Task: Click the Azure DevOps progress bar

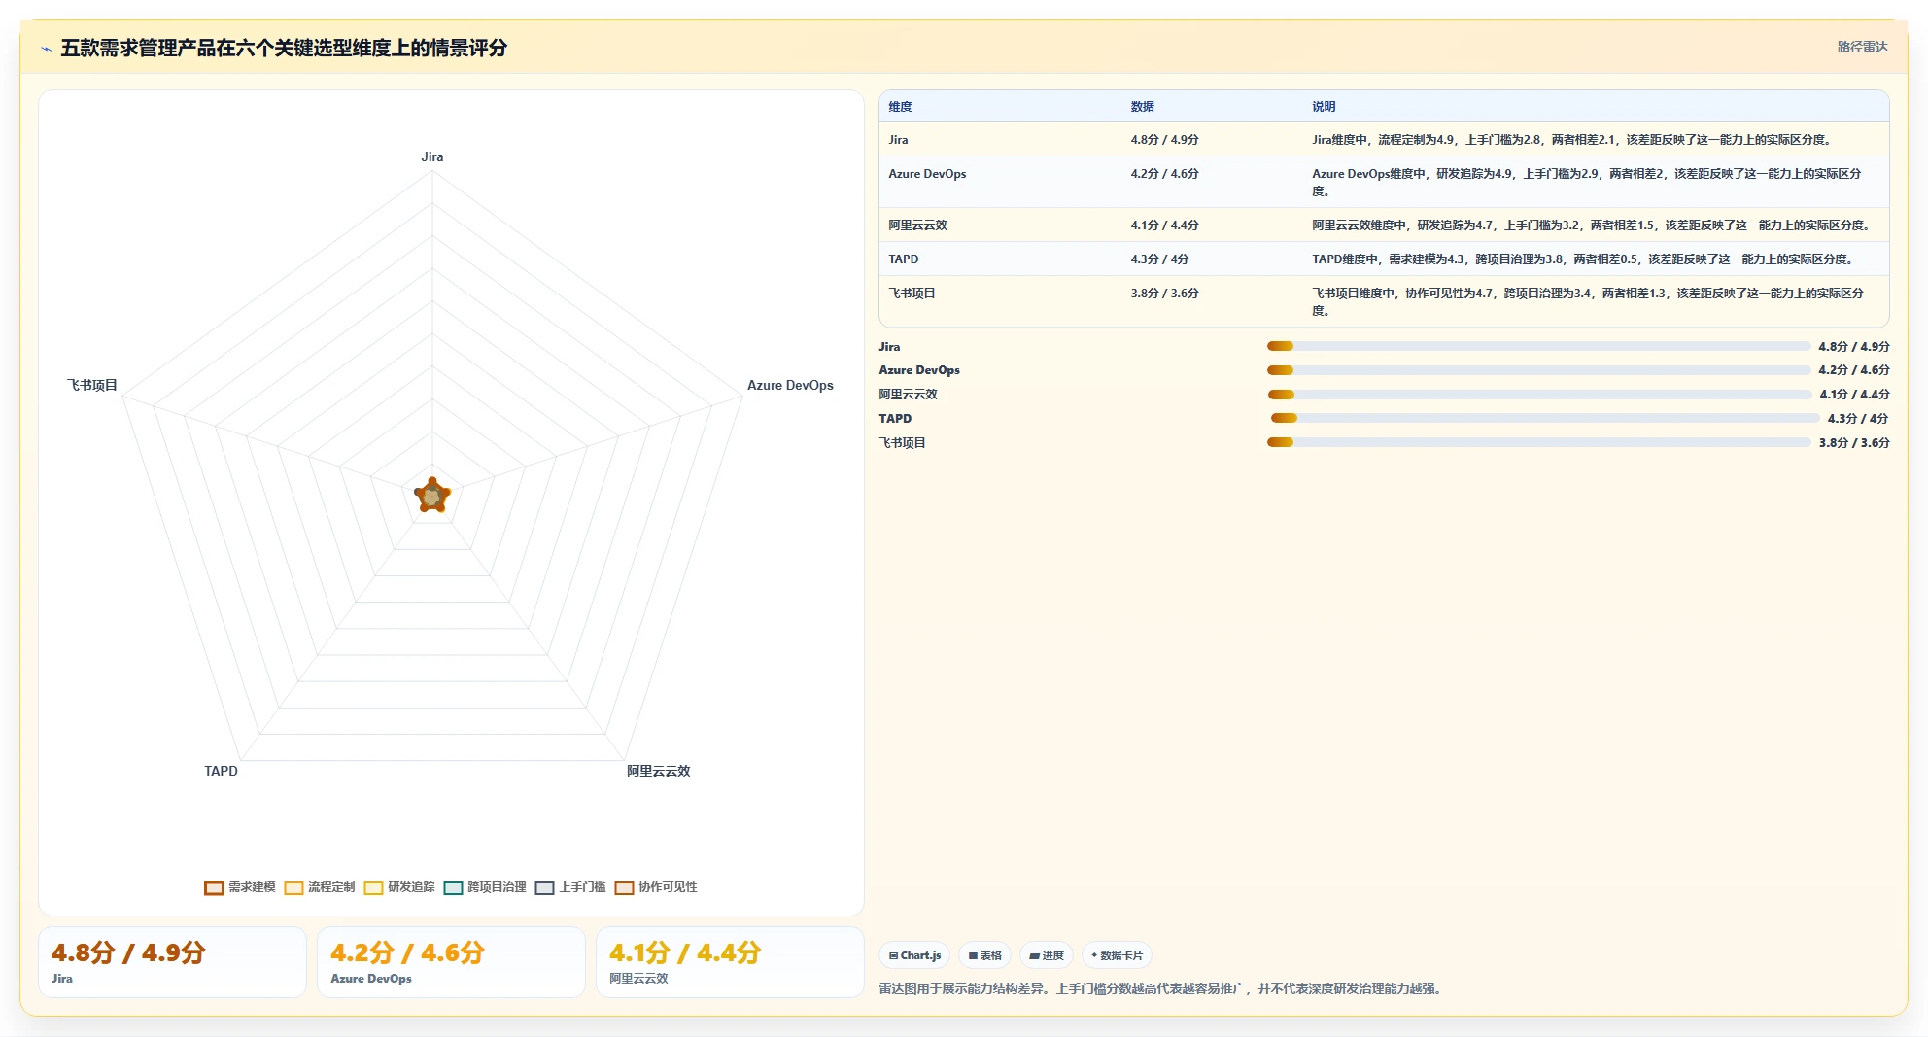Action: point(1538,370)
